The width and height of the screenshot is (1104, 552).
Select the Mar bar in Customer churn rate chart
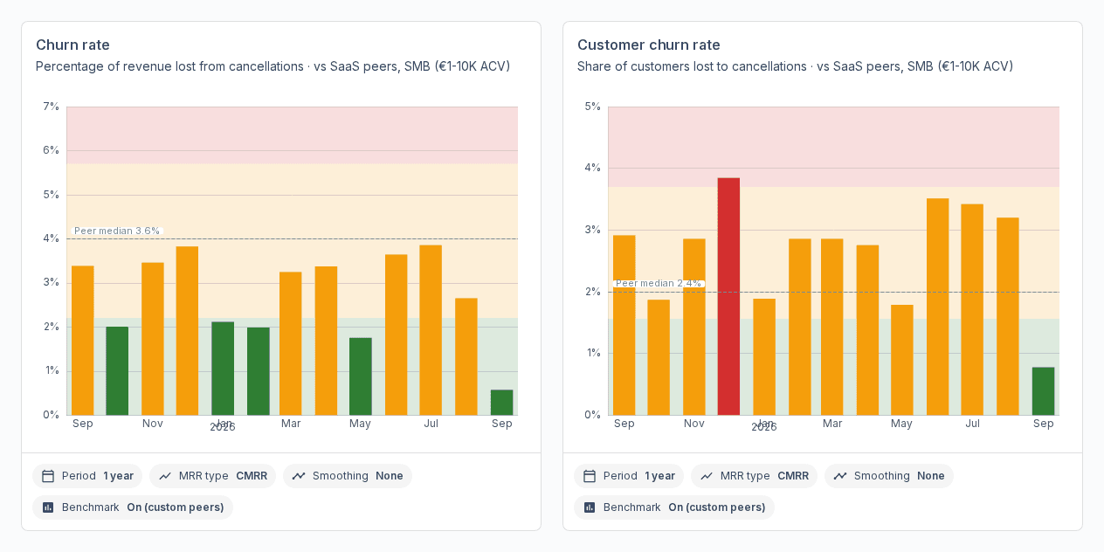832,327
